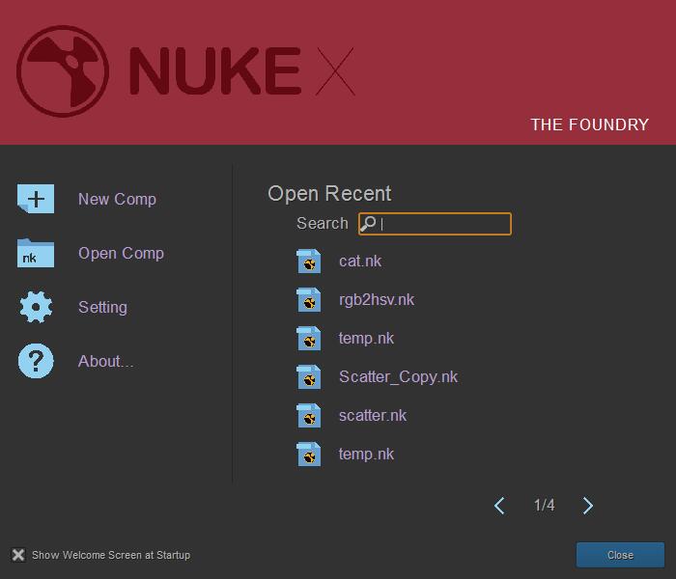
Task: Select the Open Comp label
Action: pyautogui.click(x=121, y=253)
